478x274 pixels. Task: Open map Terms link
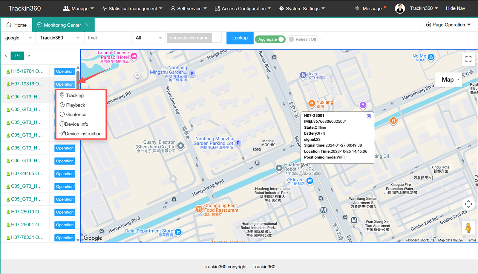472,240
